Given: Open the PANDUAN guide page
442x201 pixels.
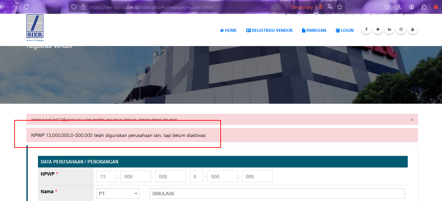Looking at the screenshot, I should [314, 31].
